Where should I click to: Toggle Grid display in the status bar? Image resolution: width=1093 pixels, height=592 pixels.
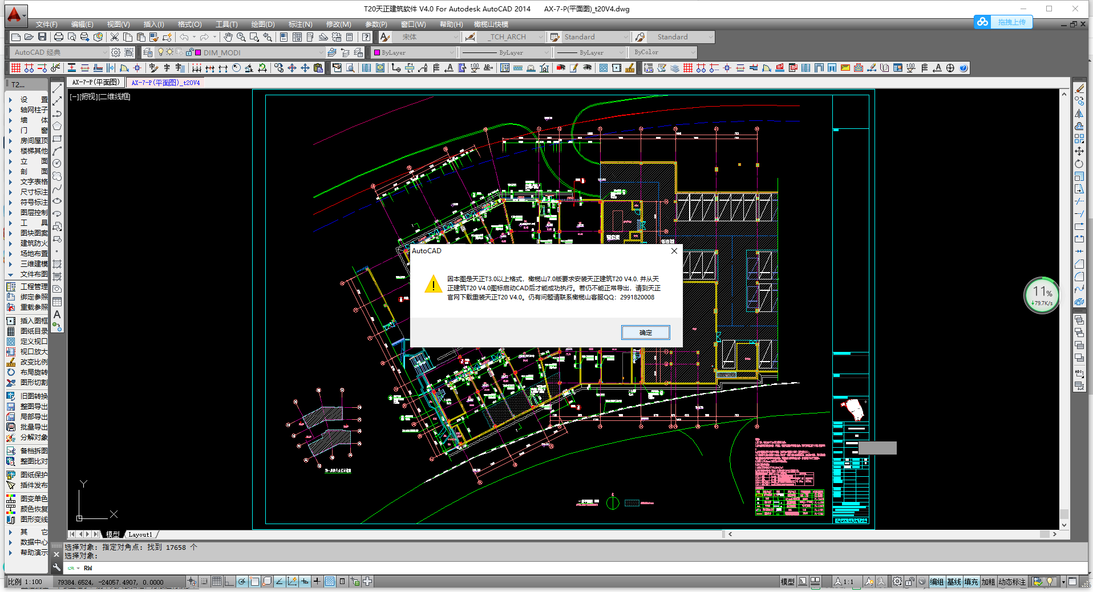click(217, 581)
